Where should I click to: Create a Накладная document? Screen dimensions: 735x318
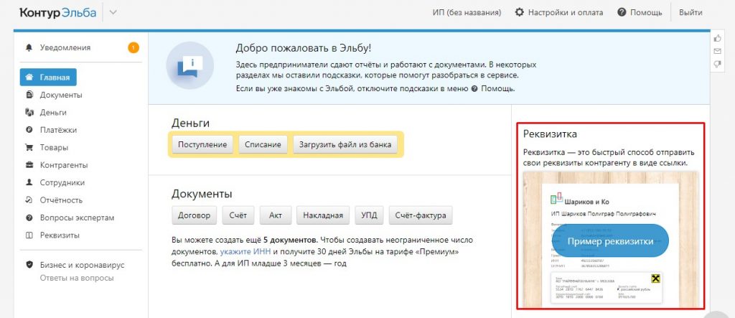[x=323, y=215]
